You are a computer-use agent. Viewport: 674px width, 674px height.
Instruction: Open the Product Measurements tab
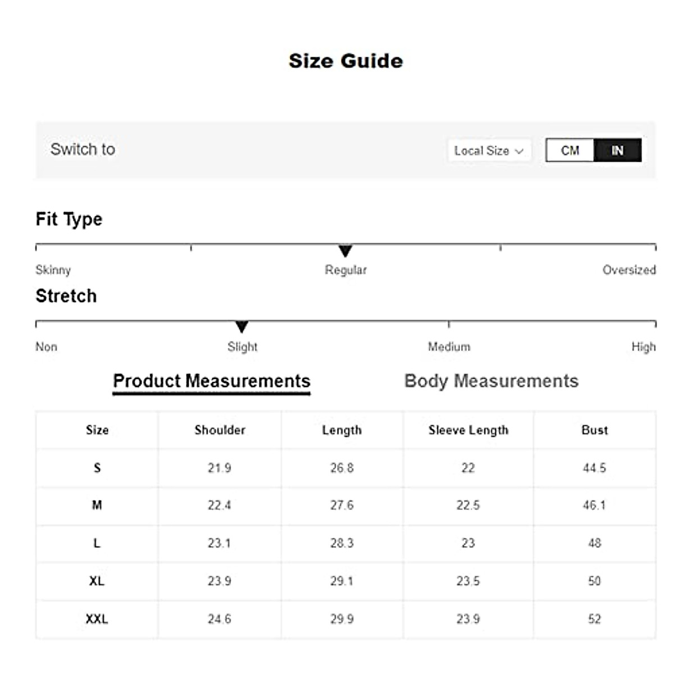211,381
